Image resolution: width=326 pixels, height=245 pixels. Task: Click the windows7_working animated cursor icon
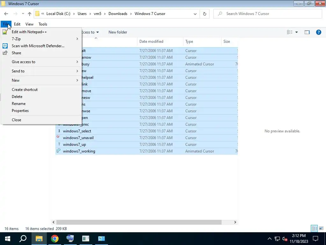pyautogui.click(x=59, y=151)
